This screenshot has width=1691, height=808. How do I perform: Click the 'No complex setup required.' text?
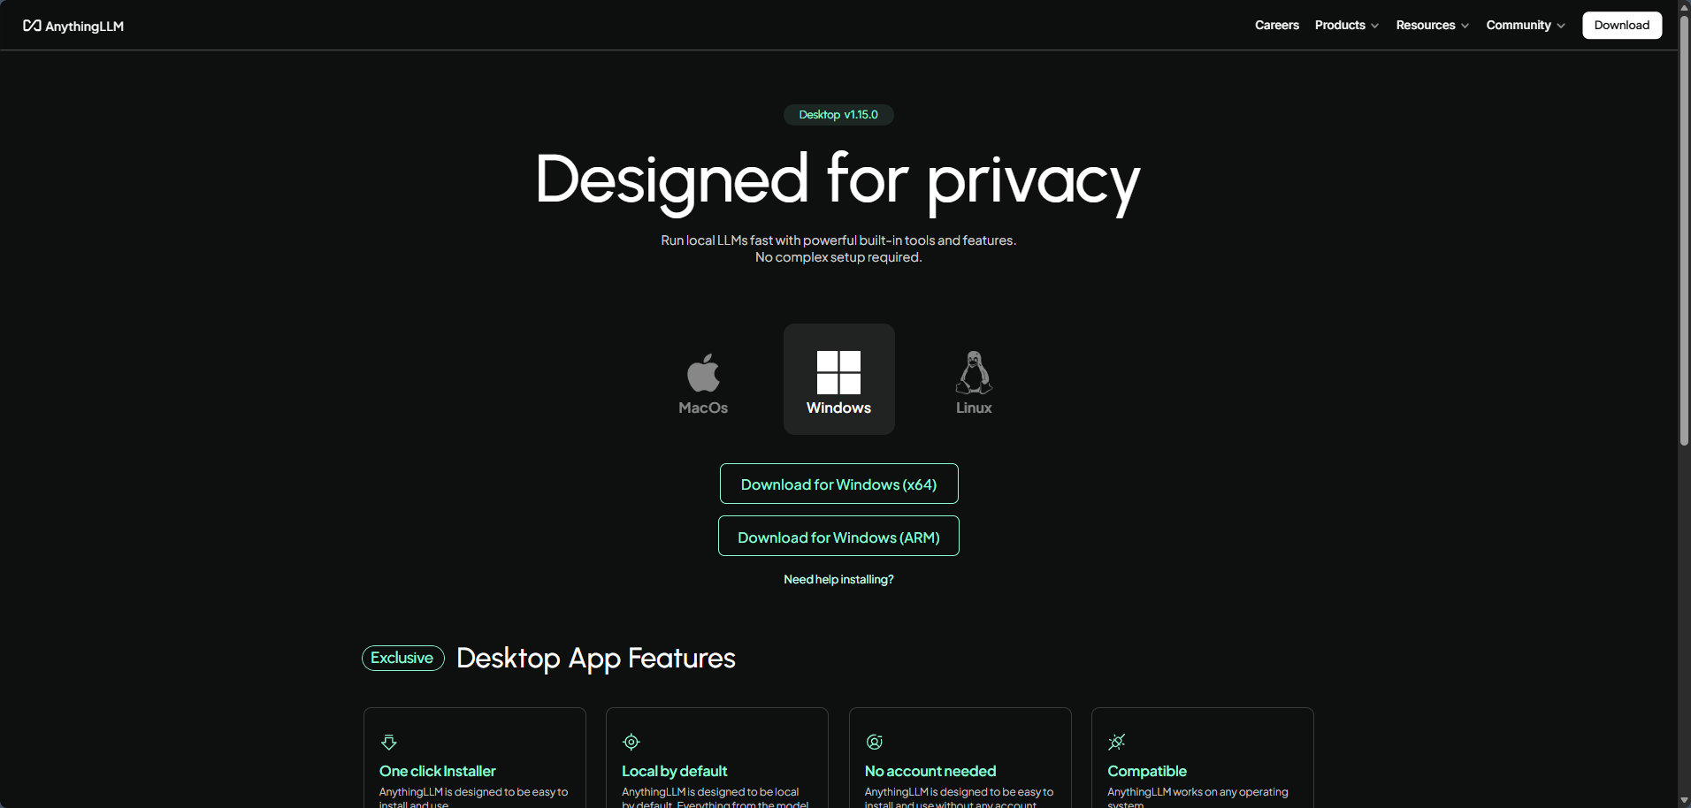(x=838, y=257)
